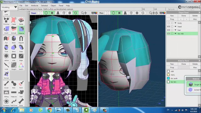Select the tóc xanh cyan material swatch
This screenshot has height=113, width=201.
168,78
